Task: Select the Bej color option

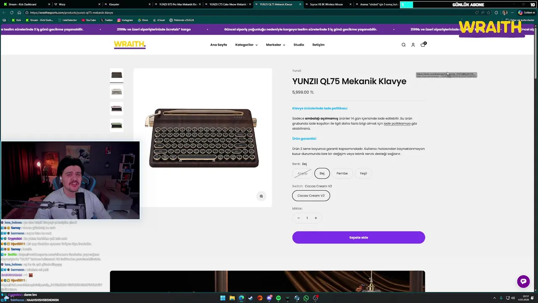Action: 322,173
